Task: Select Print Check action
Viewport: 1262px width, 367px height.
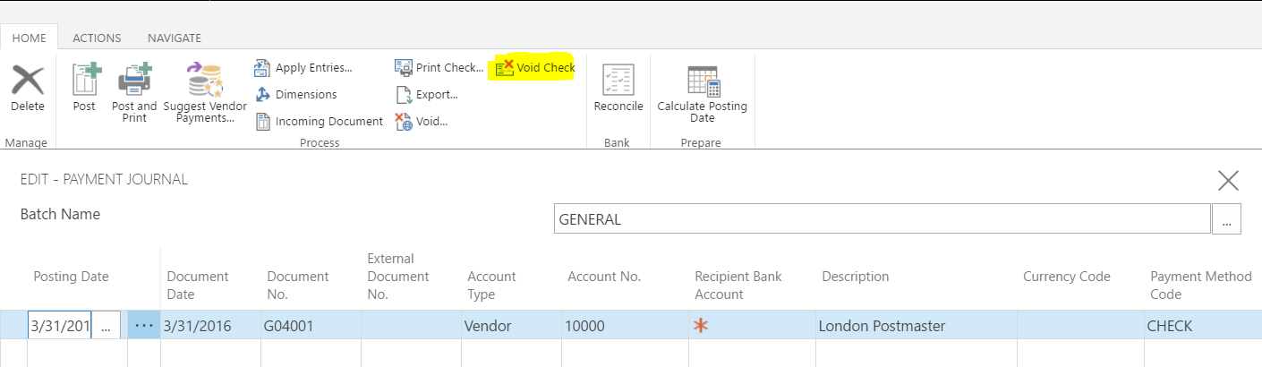Action: (439, 67)
